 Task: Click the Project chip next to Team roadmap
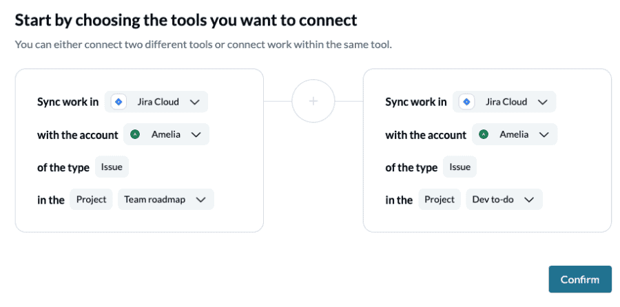coord(91,200)
